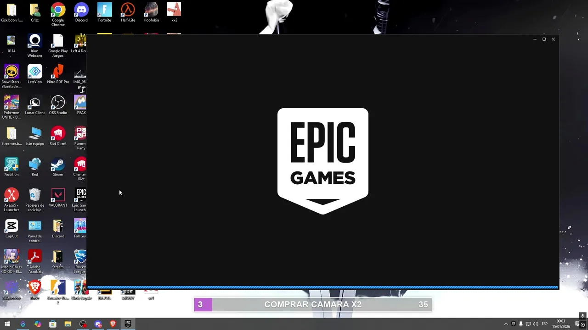Change the ESP input language
The image size is (588, 330).
click(x=544, y=324)
